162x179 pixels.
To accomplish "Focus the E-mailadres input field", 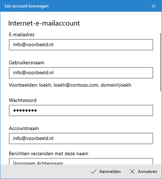I will tap(81, 45).
